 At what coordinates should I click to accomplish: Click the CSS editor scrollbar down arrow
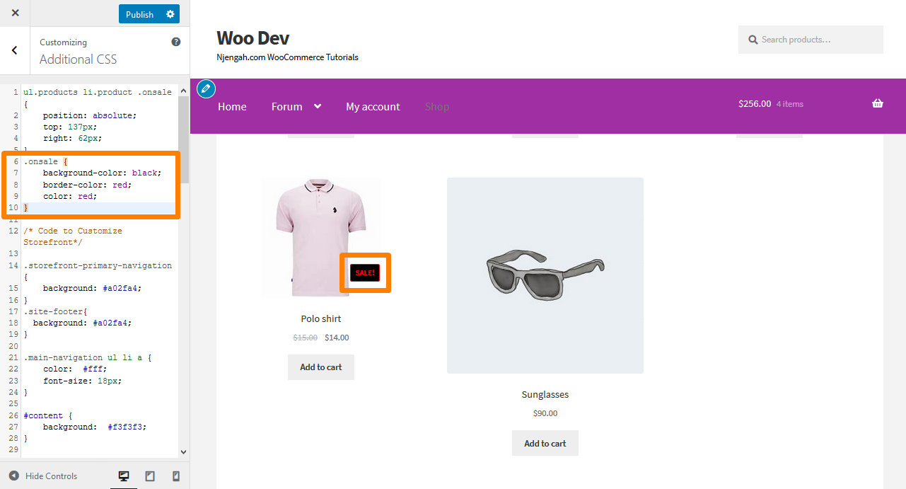click(184, 451)
